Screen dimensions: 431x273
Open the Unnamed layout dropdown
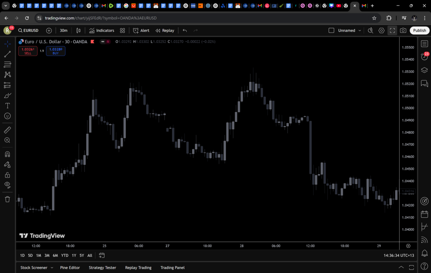(x=350, y=30)
